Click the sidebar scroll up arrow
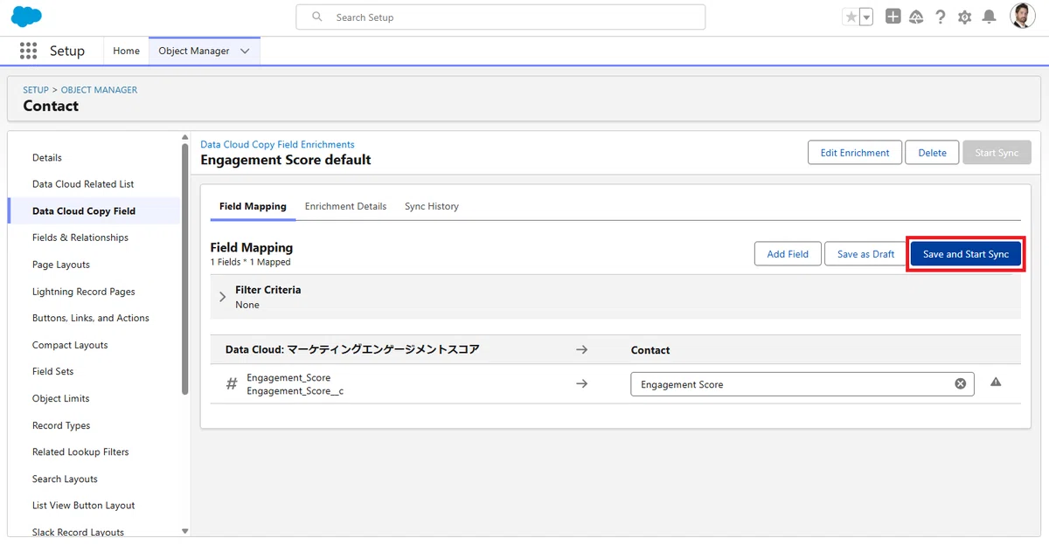 coord(184,137)
